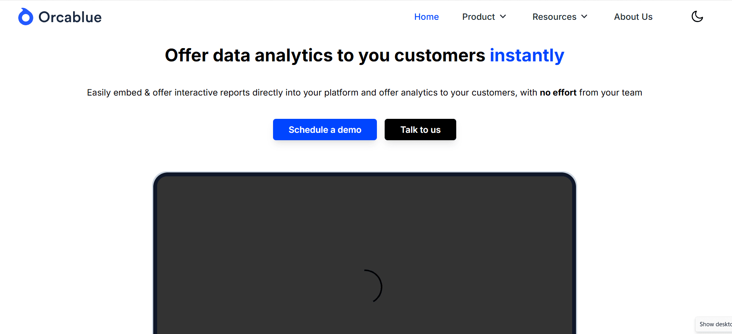Open the Product menu label

[x=478, y=17]
